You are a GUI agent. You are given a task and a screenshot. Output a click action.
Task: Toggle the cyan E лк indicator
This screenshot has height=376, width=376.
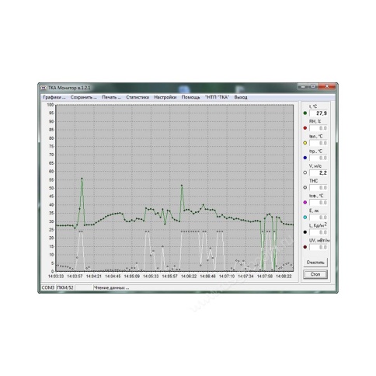(x=305, y=218)
